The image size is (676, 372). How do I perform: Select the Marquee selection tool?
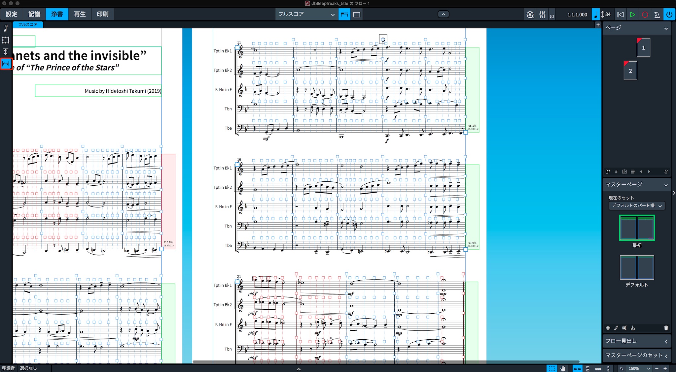point(551,369)
